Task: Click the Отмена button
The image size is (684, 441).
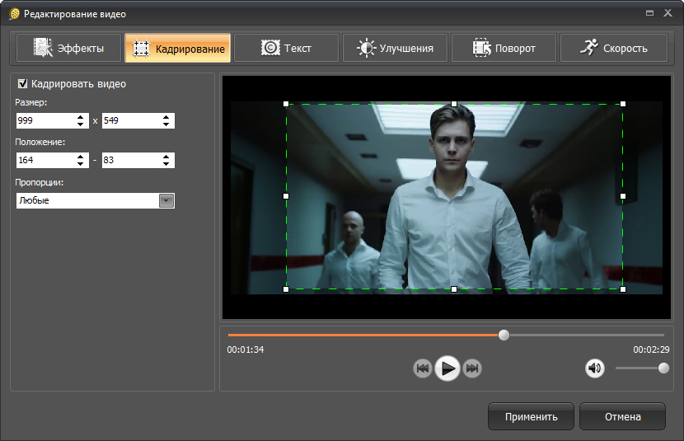Action: coord(622,416)
